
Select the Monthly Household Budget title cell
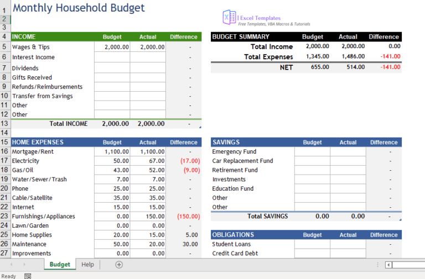pyautogui.click(x=79, y=8)
